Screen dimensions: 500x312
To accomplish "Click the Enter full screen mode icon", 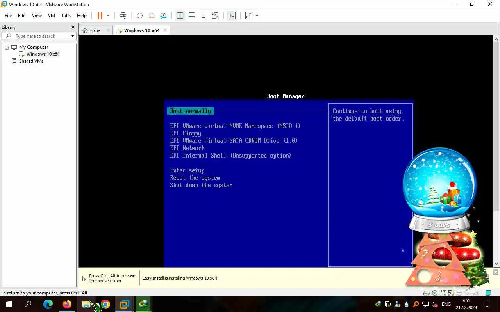I will (x=204, y=16).
